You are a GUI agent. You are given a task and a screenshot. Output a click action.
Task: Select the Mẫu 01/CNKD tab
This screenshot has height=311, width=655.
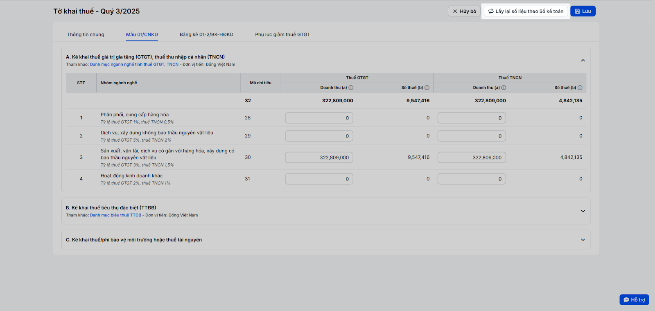(142, 34)
